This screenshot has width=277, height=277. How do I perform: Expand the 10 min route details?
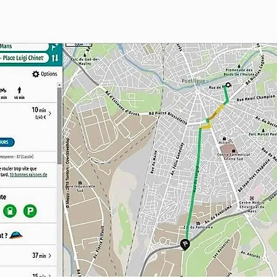click(50, 113)
